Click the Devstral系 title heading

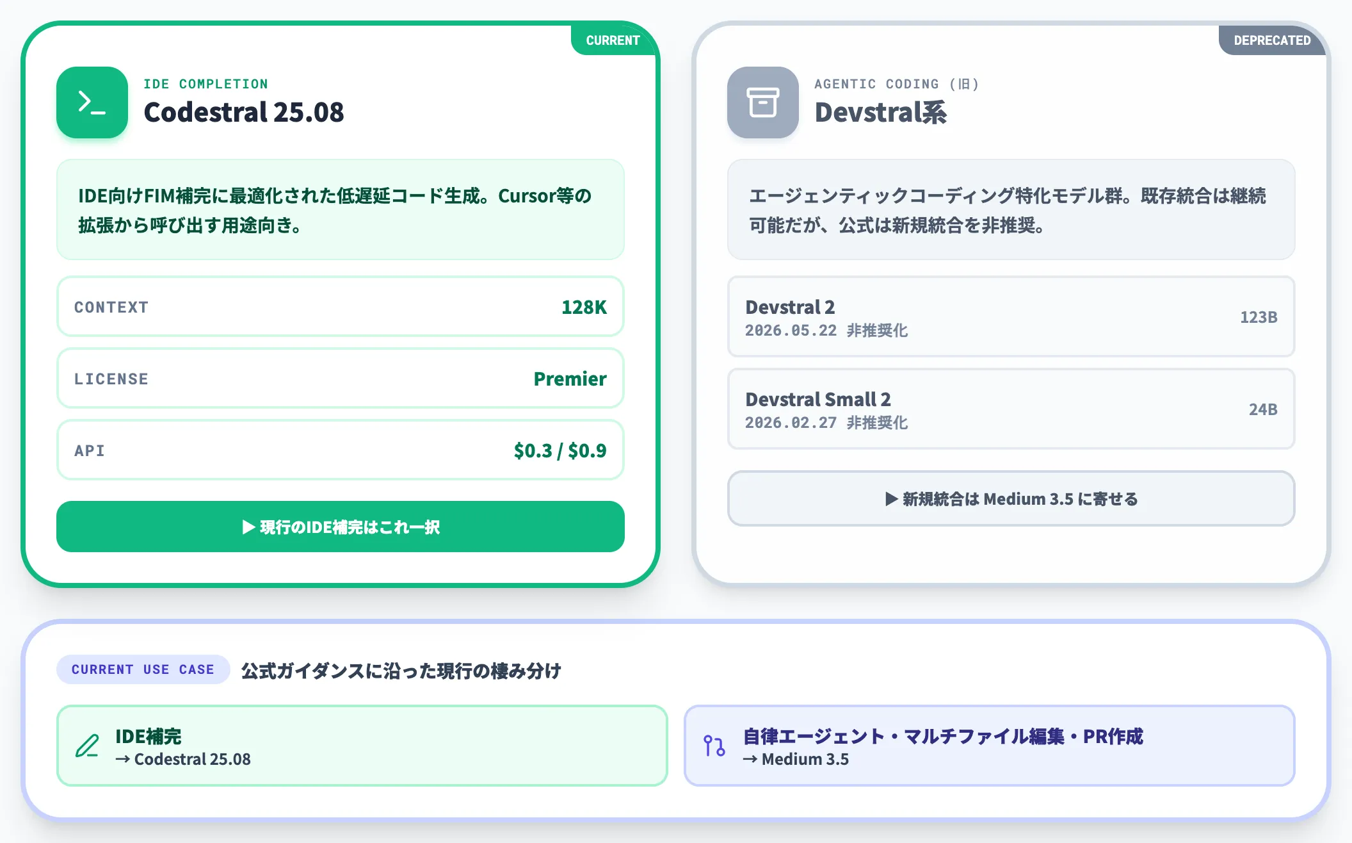[x=881, y=112]
